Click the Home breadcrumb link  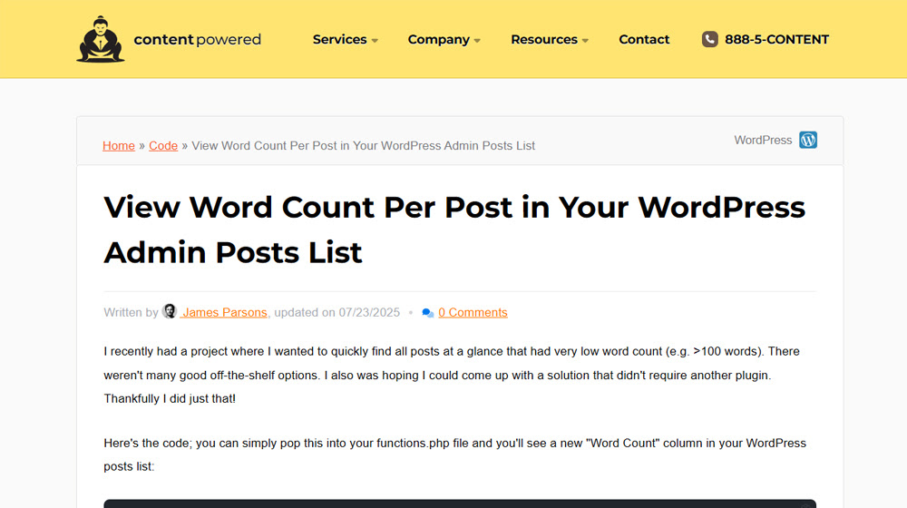click(119, 146)
